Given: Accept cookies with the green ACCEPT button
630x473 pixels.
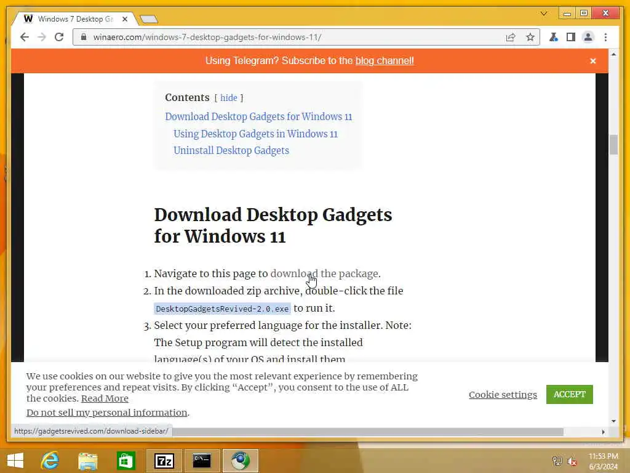Looking at the screenshot, I should pyautogui.click(x=569, y=394).
